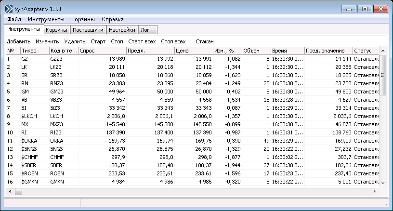Click the horizontal scrollbar right arrow

pyautogui.click(x=374, y=191)
